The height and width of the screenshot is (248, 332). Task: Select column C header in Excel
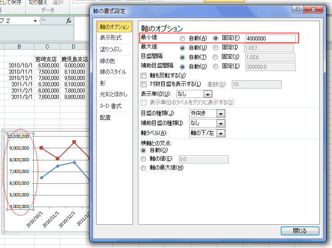47,46
